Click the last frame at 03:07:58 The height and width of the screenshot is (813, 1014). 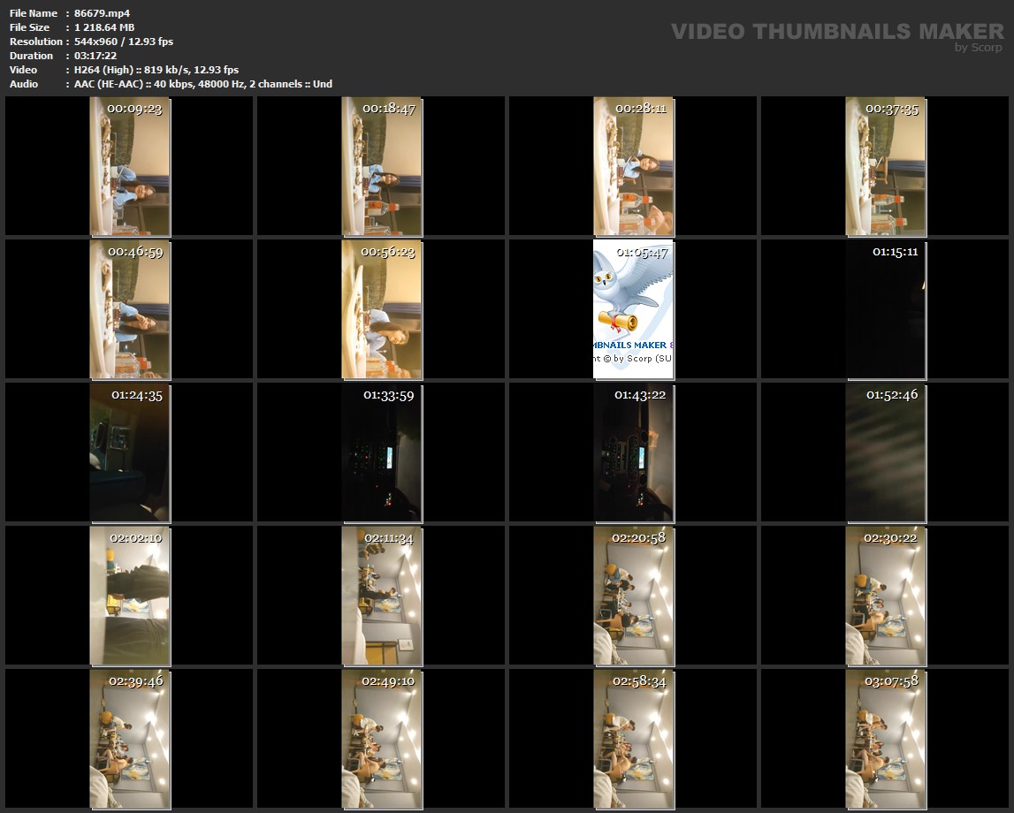tap(885, 739)
